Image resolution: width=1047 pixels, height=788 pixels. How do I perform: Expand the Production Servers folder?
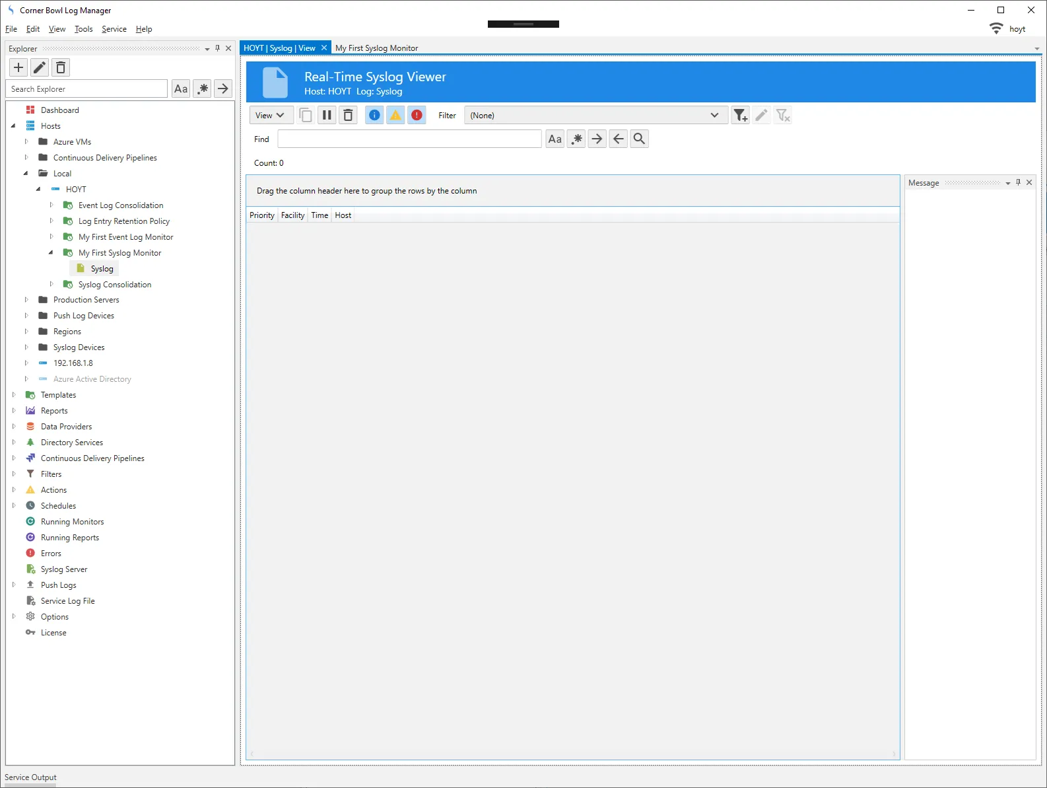(26, 300)
